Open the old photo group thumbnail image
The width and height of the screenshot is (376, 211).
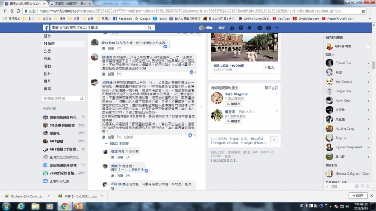pyautogui.click(x=244, y=47)
